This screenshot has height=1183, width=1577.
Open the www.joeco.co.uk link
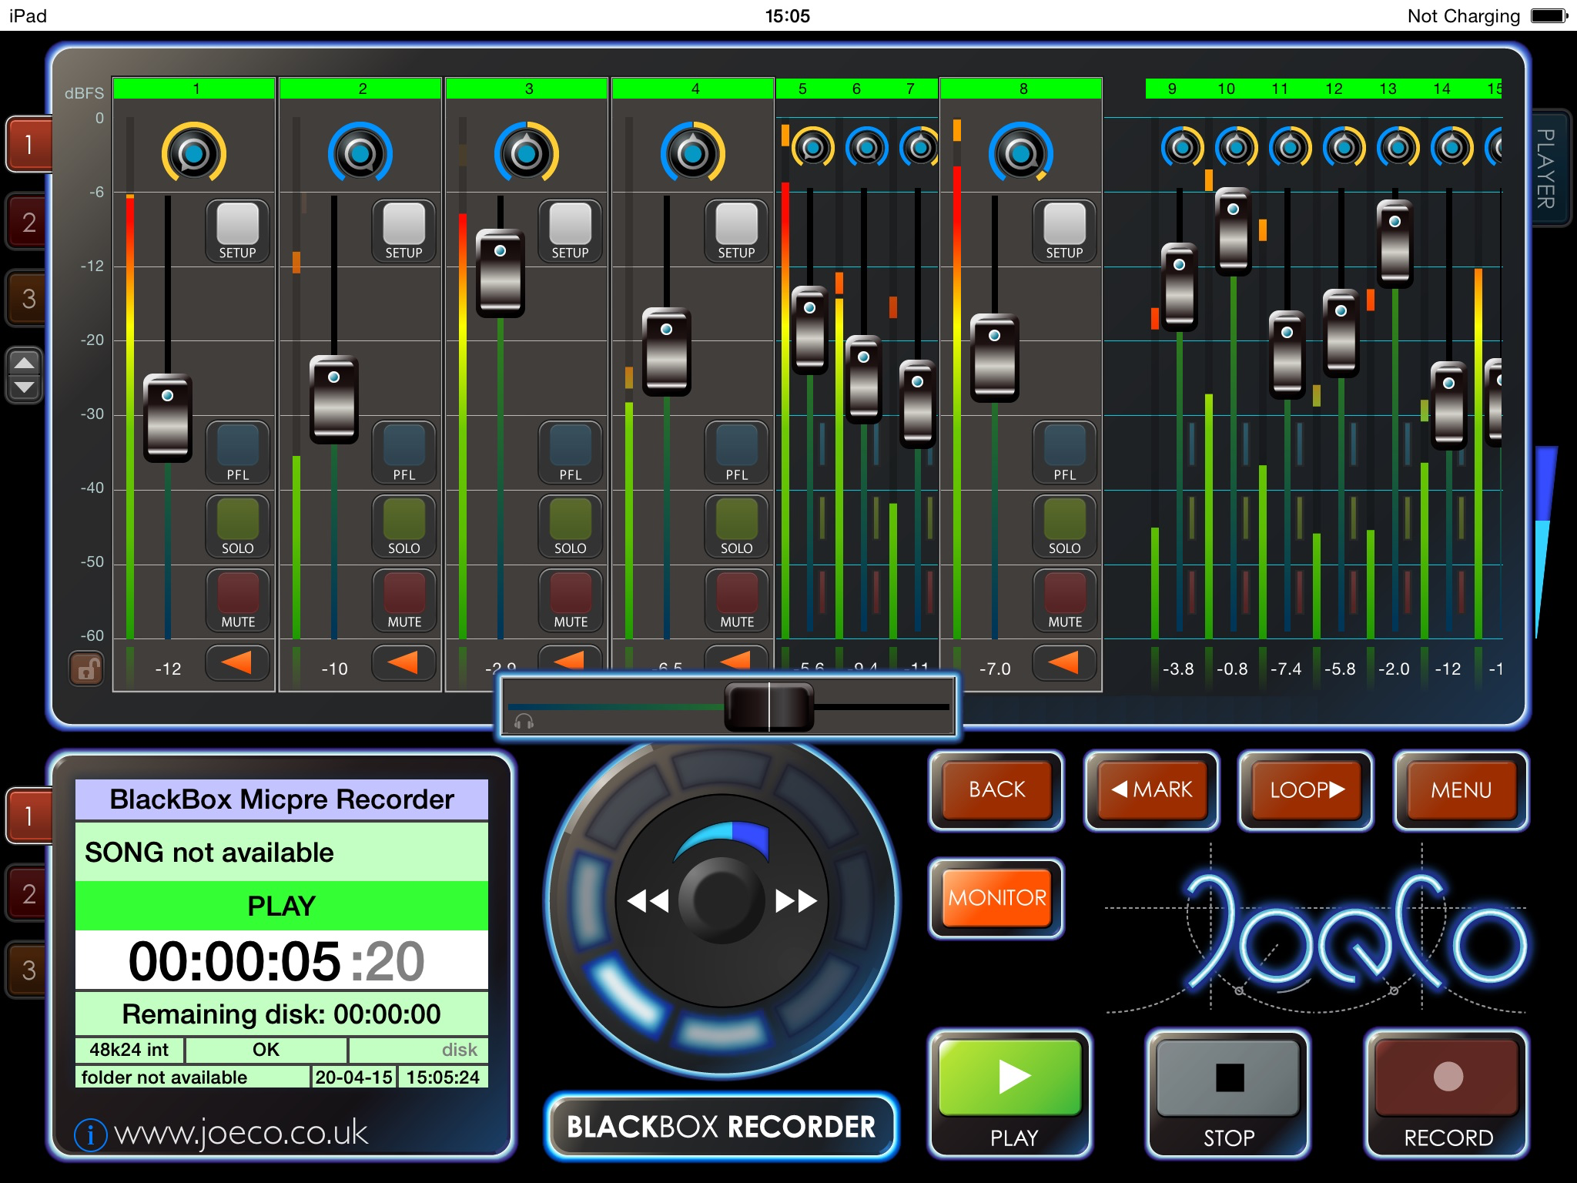click(240, 1133)
